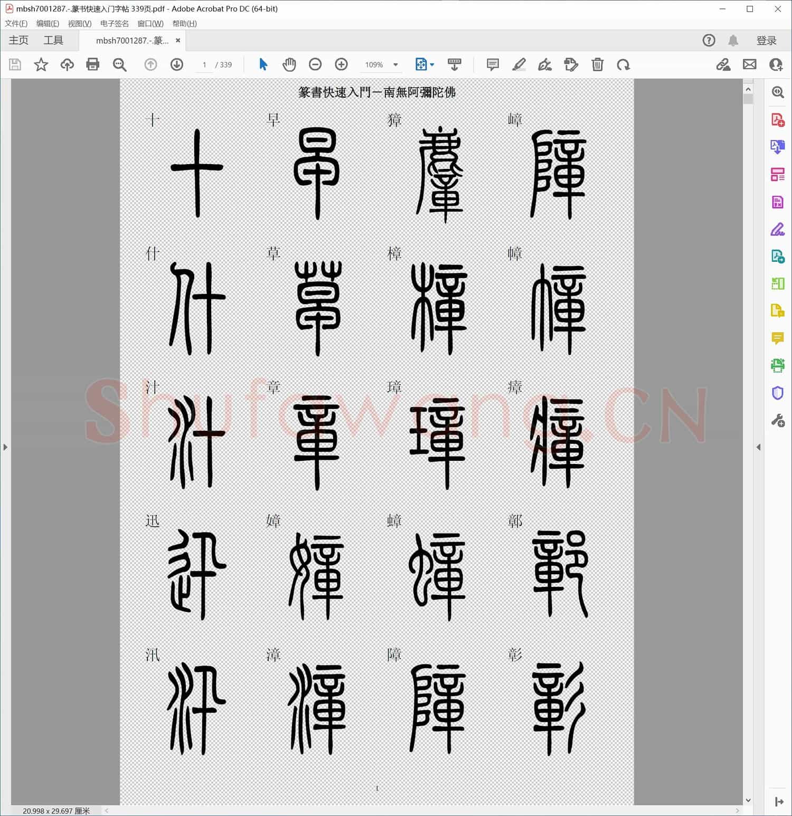Open the Comment tool from toolbar

tap(492, 64)
